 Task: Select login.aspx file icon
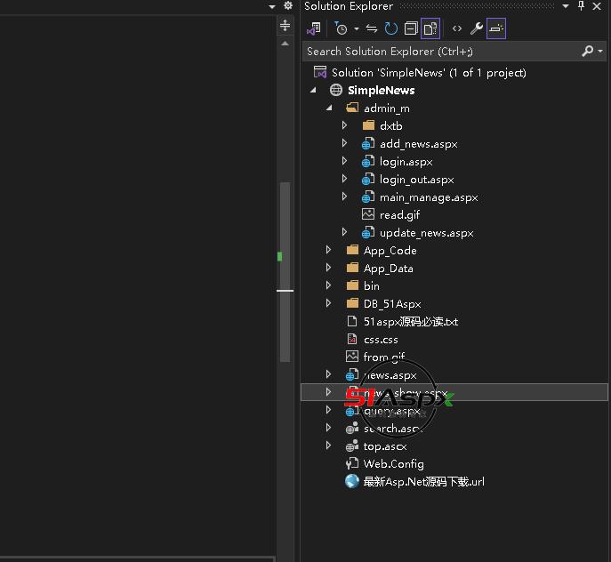(368, 161)
